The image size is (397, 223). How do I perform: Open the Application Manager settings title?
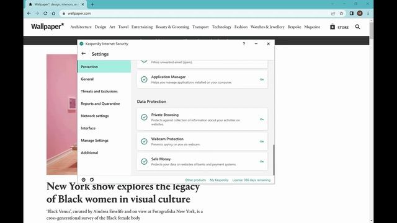[168, 77]
